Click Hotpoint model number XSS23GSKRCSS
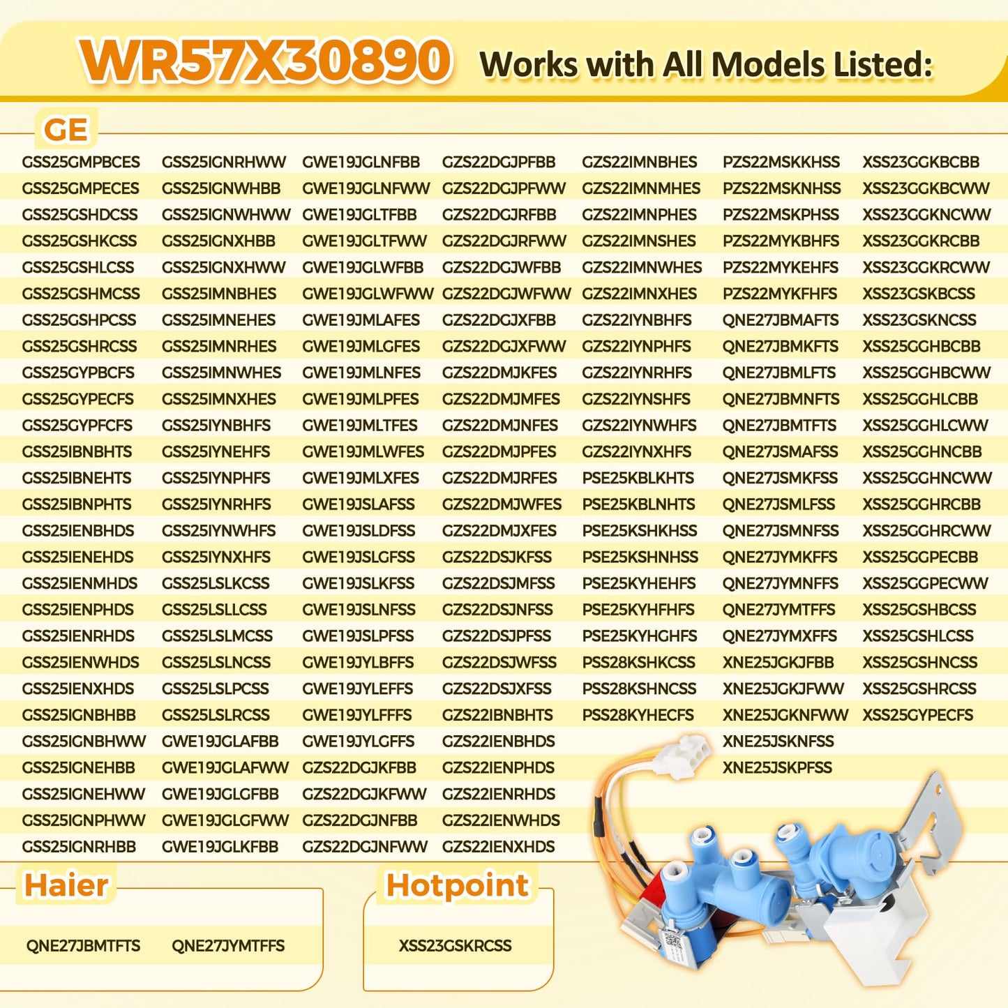This screenshot has height=1008, width=1008. [455, 945]
